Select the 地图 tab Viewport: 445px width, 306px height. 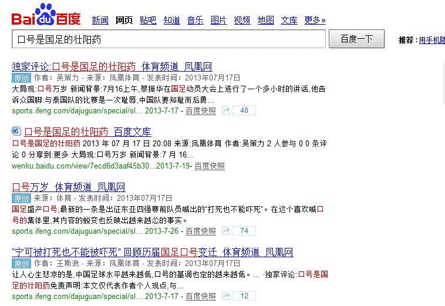point(265,21)
